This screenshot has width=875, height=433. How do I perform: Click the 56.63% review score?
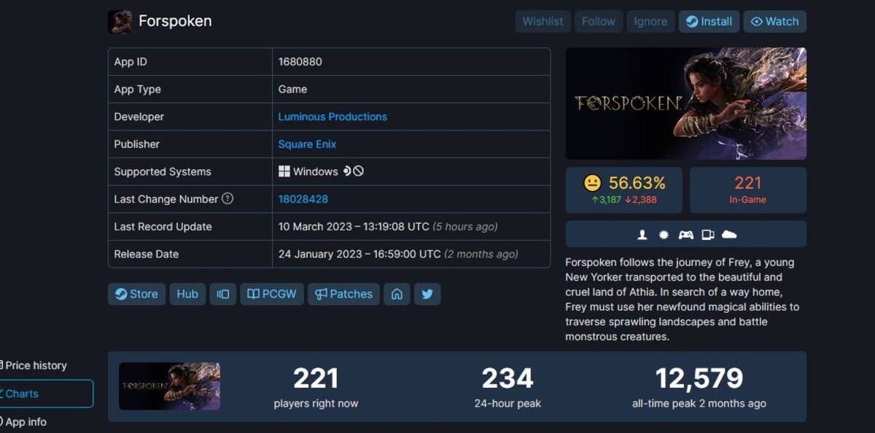click(637, 183)
